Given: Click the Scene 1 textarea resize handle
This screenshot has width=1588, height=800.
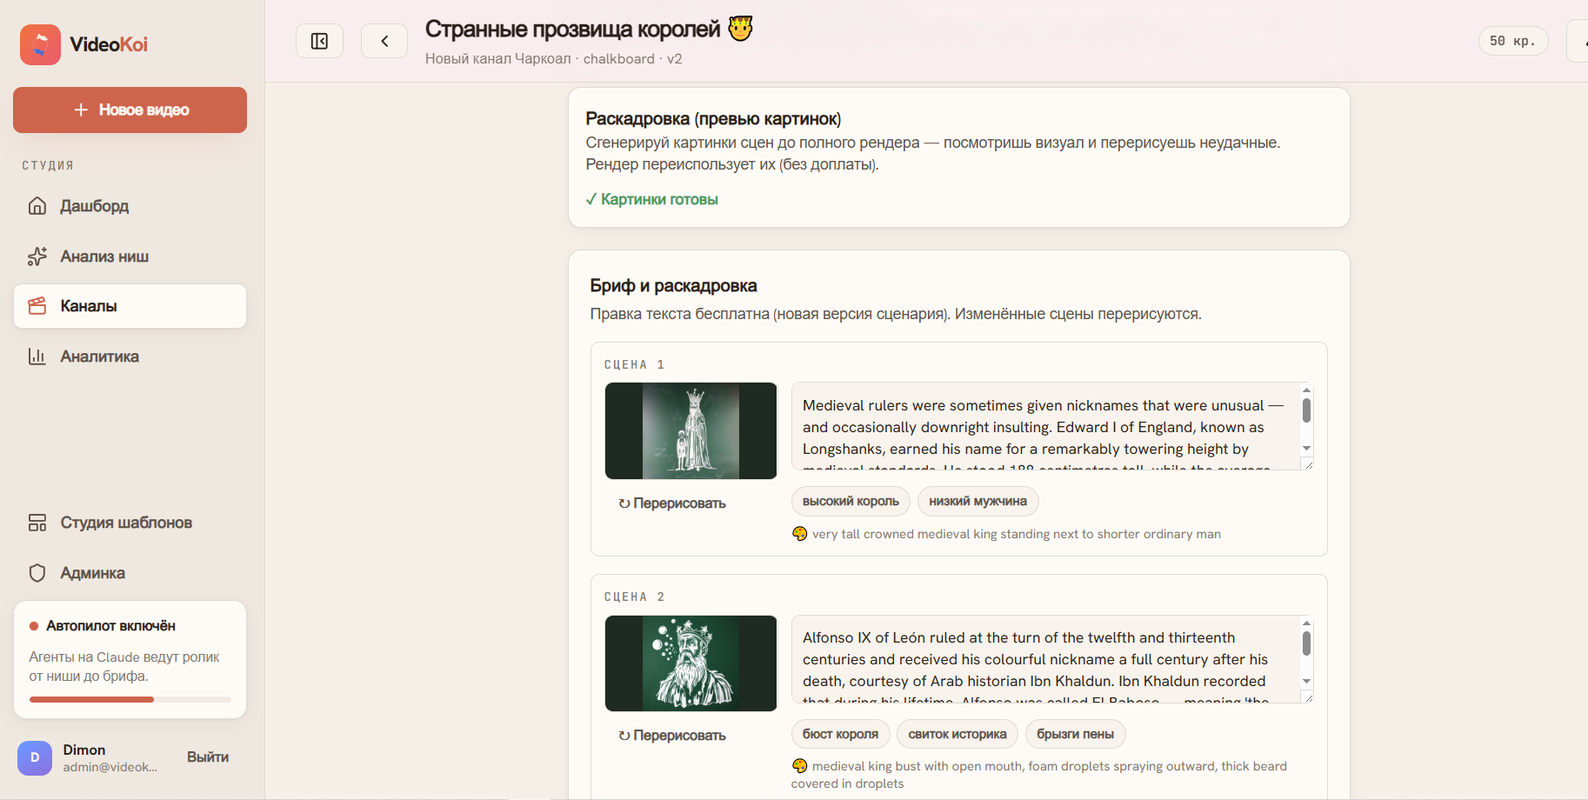Looking at the screenshot, I should (1309, 465).
